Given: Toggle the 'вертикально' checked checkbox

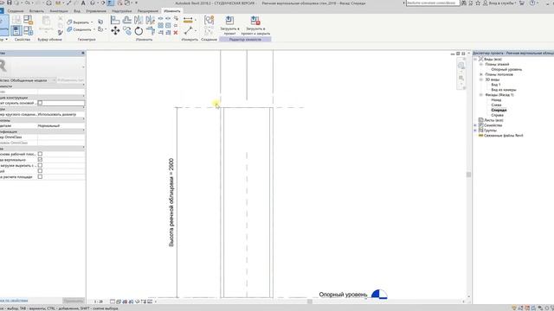Looking at the screenshot, I should (x=40, y=160).
